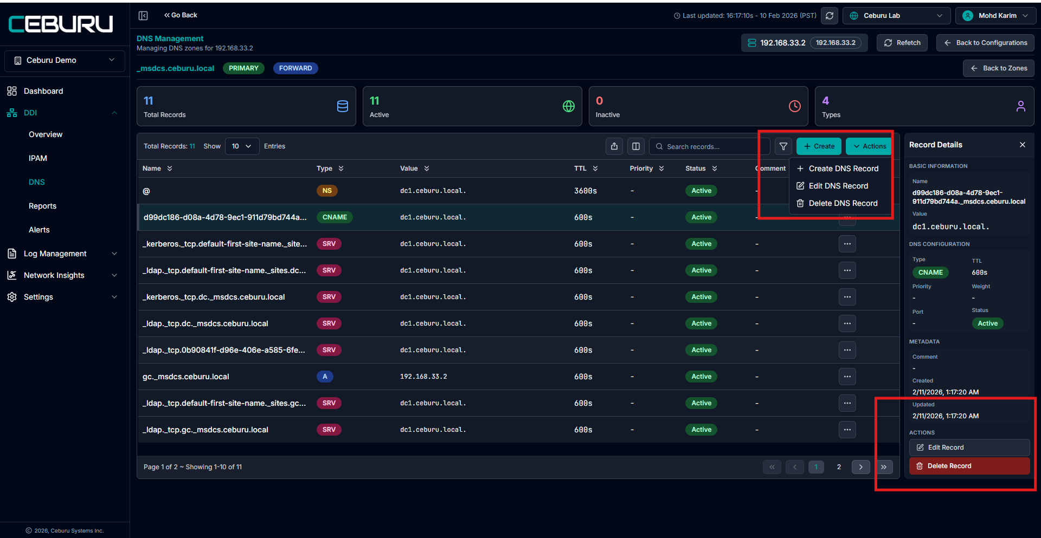Open row menu for _ldap._tcp.dc._msdcs.ceburu.local

point(847,323)
